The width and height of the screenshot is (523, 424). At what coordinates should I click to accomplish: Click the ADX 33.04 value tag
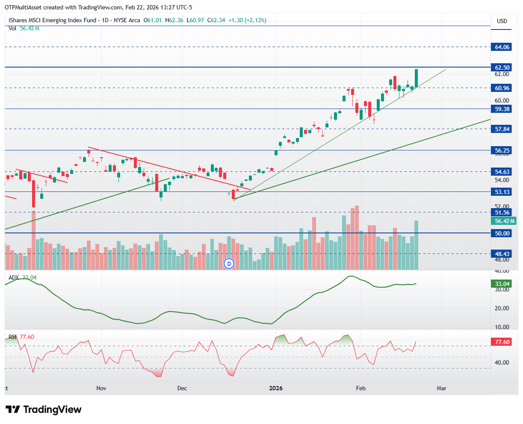pyautogui.click(x=502, y=284)
